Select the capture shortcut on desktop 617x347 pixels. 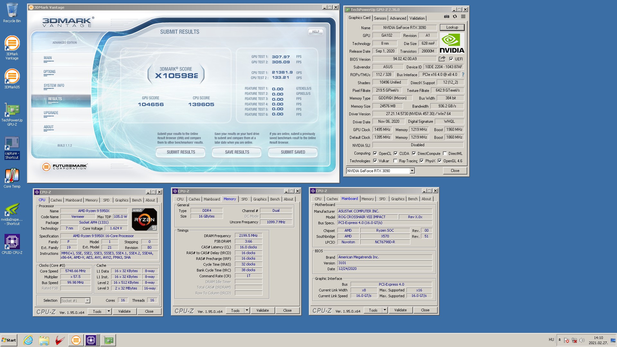point(12,148)
